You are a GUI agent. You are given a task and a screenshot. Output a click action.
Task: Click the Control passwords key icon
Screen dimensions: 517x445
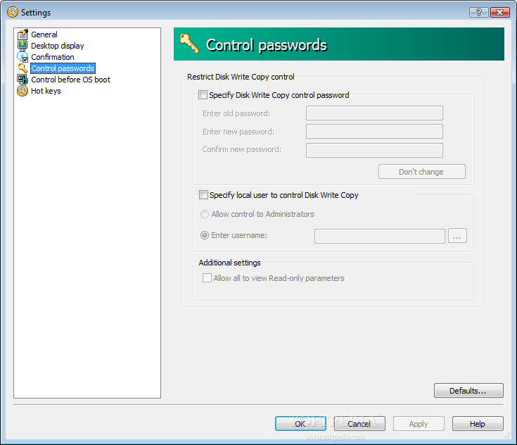[23, 68]
